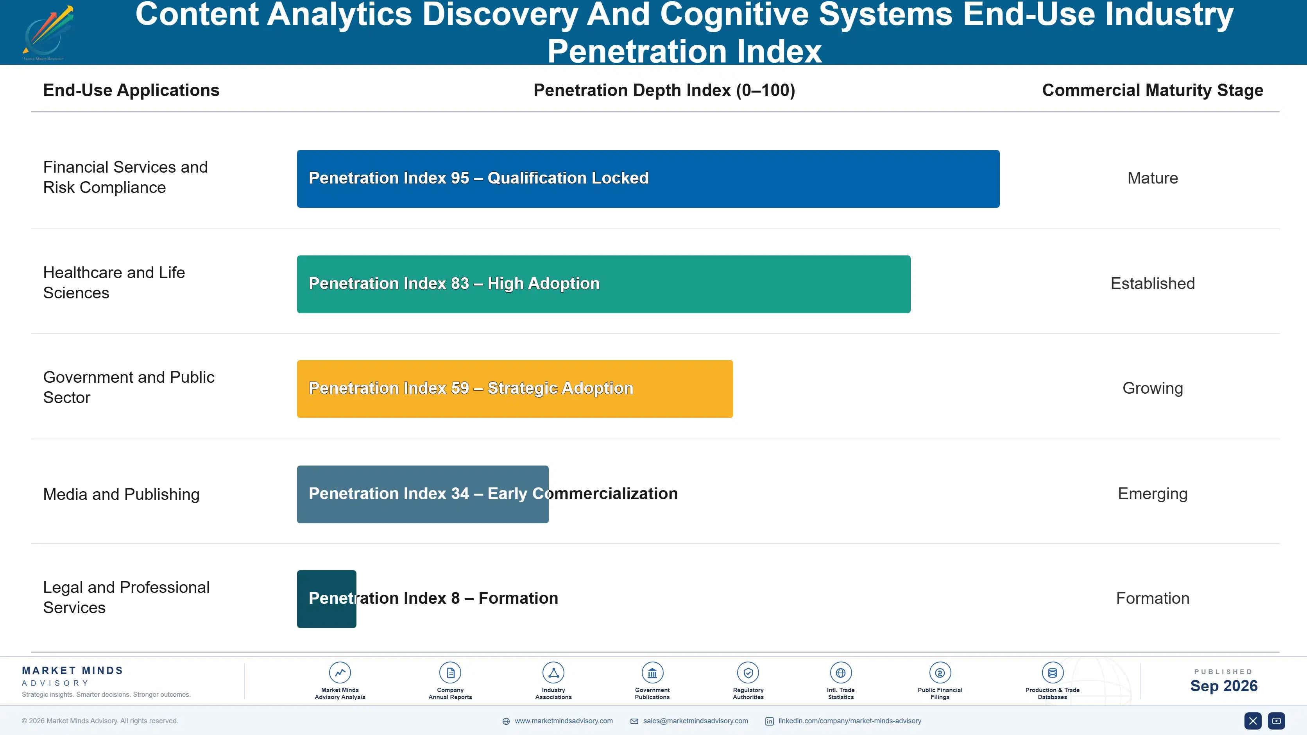Click the 2026 copyright notice text

100,721
